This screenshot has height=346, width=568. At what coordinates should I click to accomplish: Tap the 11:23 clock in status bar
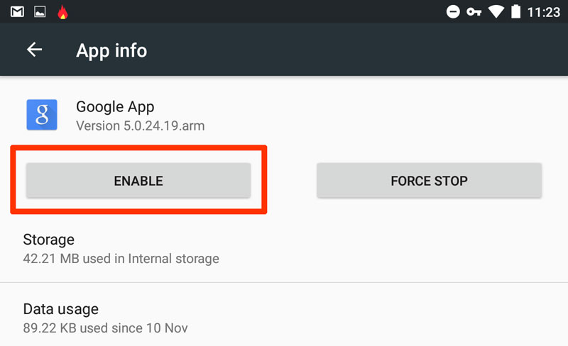543,12
